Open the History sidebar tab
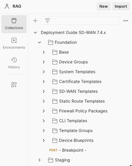 [x=14, y=63]
